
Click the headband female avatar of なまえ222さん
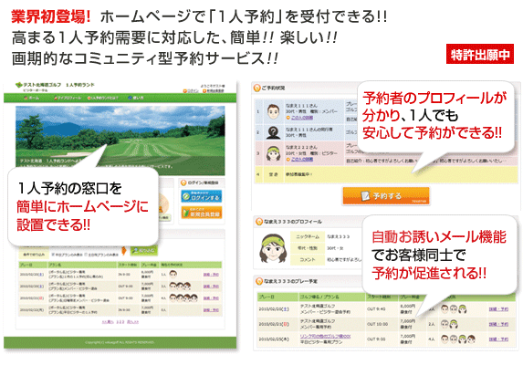(x=273, y=153)
